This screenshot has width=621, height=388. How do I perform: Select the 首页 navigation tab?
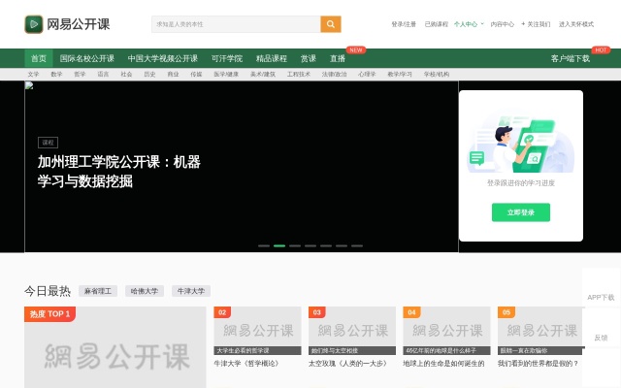point(38,58)
